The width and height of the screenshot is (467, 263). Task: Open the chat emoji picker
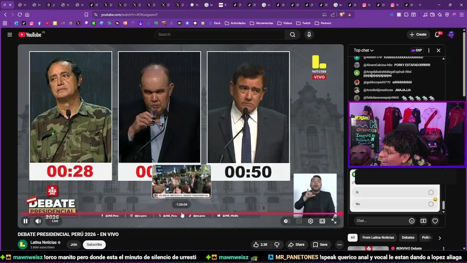(x=412, y=221)
